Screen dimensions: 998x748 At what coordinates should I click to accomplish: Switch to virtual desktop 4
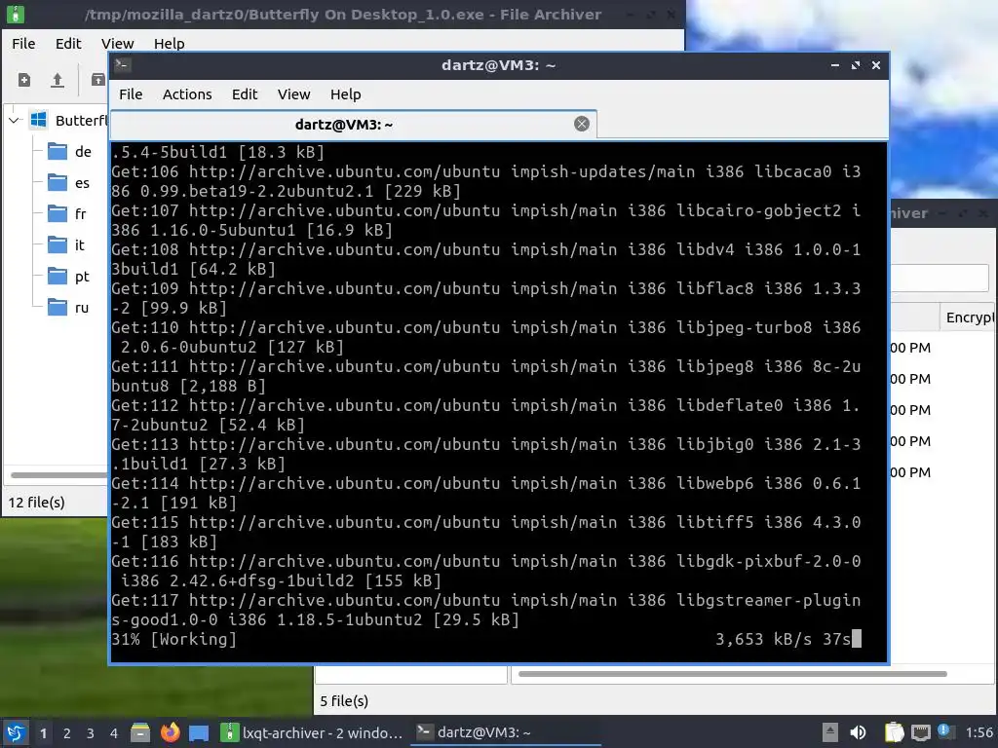point(113,733)
